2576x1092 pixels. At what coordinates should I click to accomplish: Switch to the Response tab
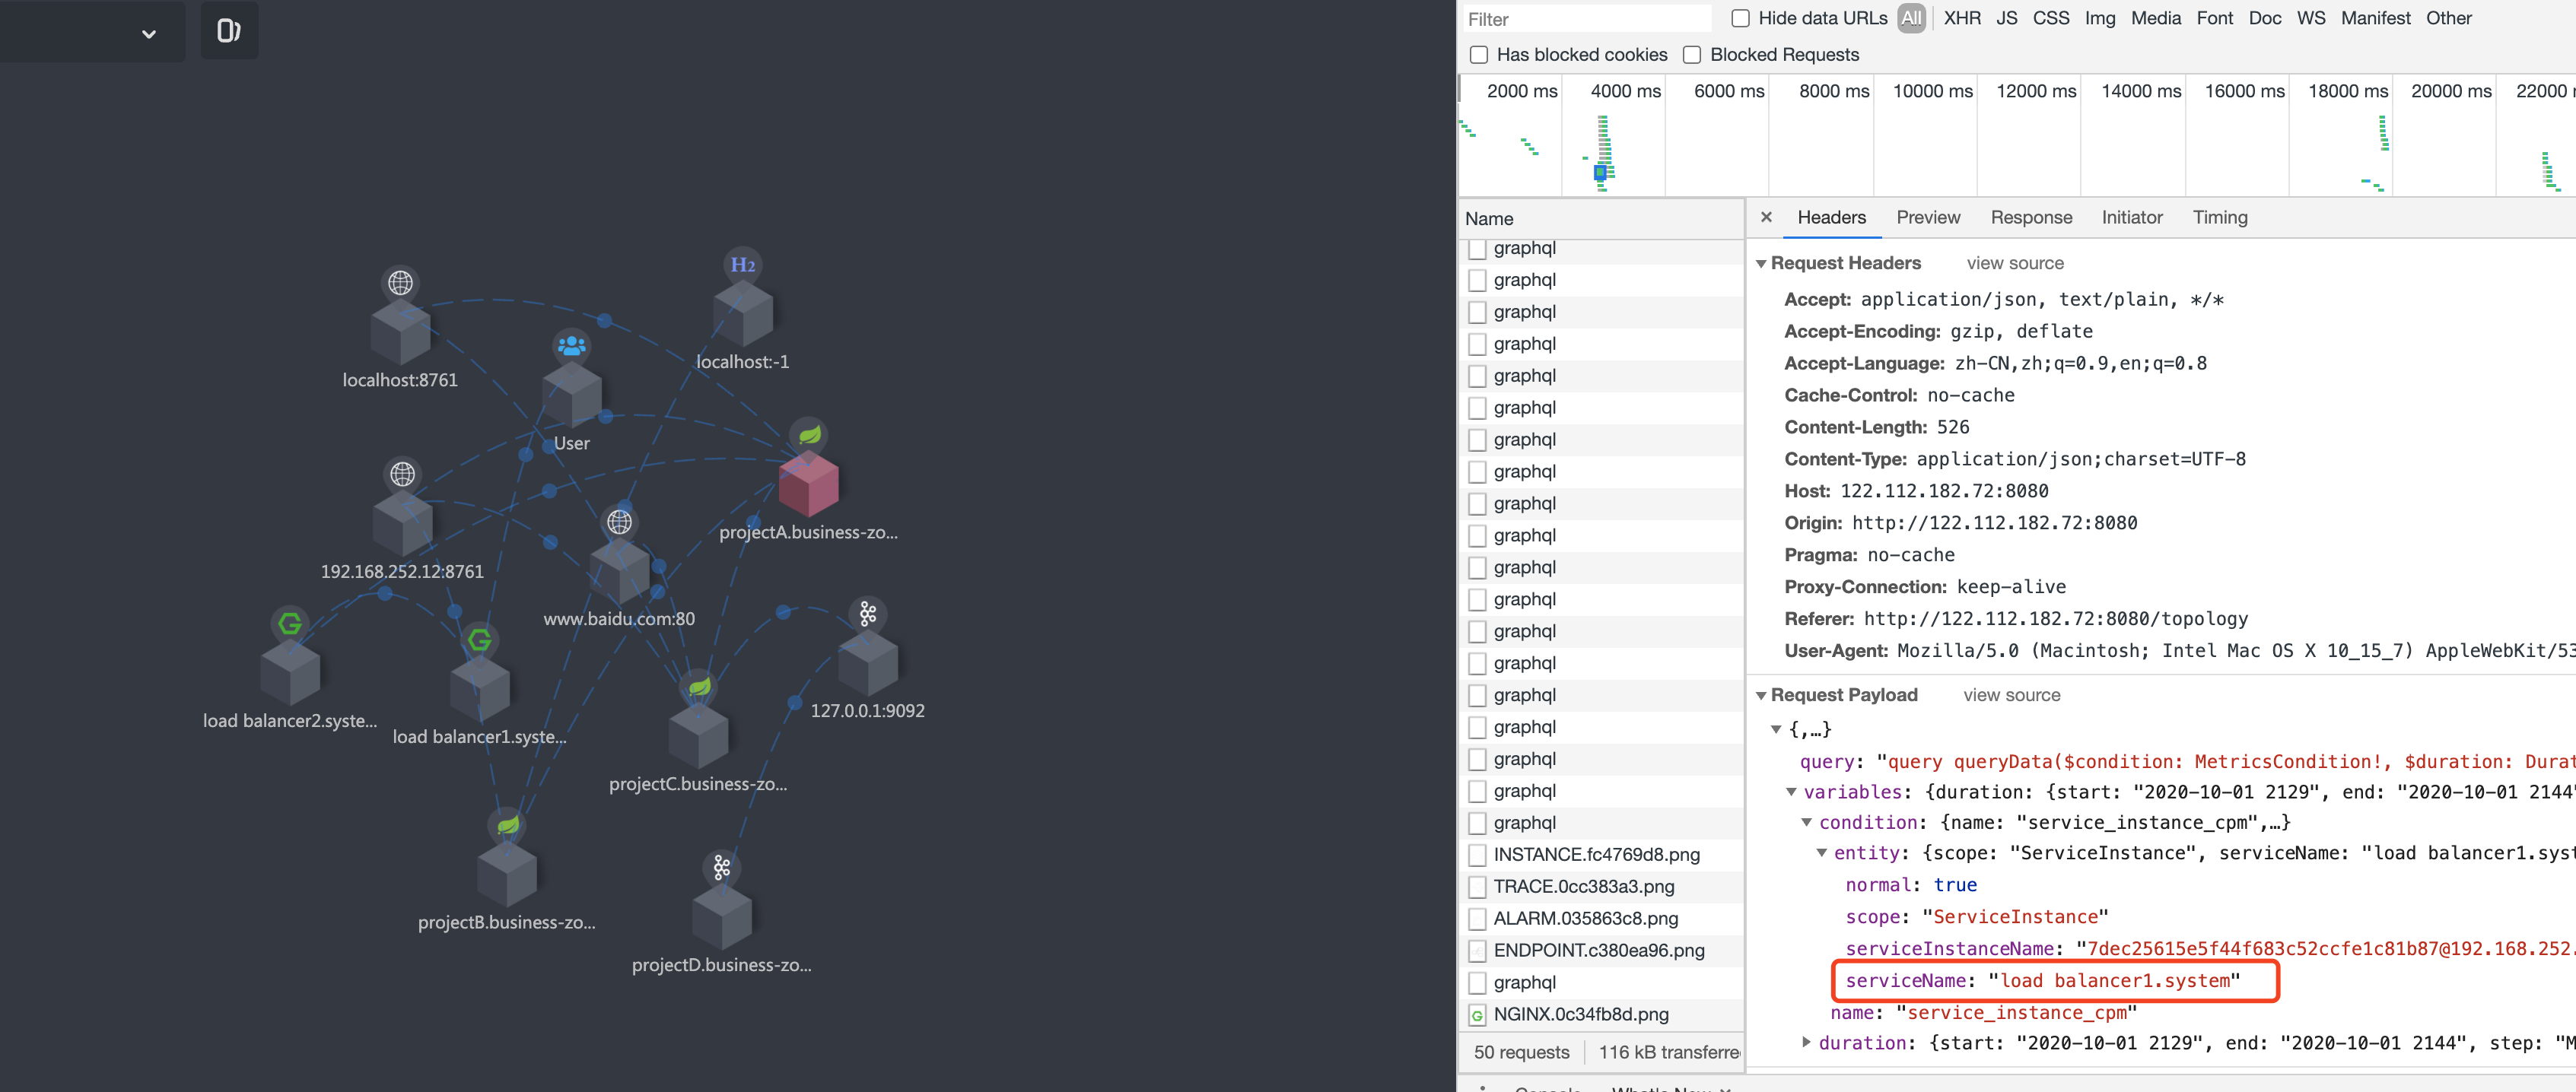point(2031,217)
